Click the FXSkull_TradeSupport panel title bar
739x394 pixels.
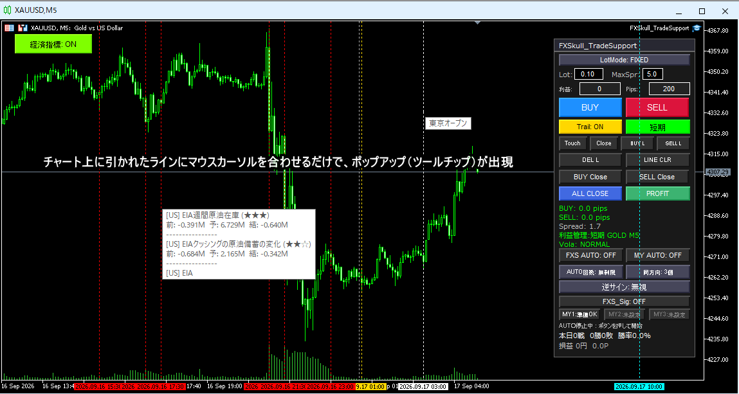(624, 46)
